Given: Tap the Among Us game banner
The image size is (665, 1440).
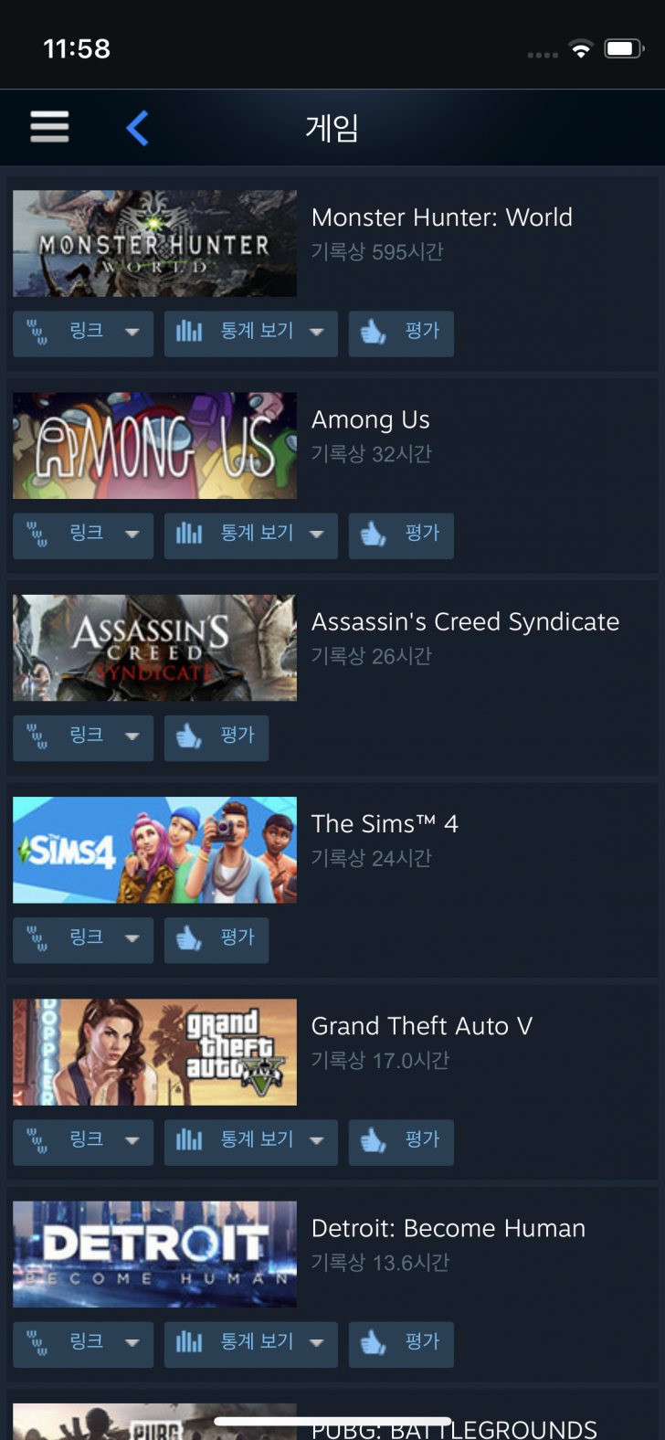Looking at the screenshot, I should click(x=154, y=446).
